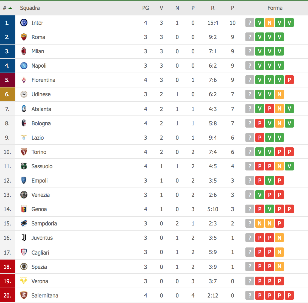
Task: Sort by the R goals column header
Action: click(213, 8)
